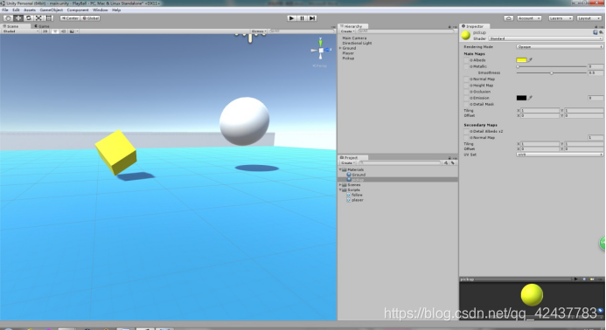Open Create button in Project panel
This screenshot has width=606, height=330.
click(x=347, y=163)
